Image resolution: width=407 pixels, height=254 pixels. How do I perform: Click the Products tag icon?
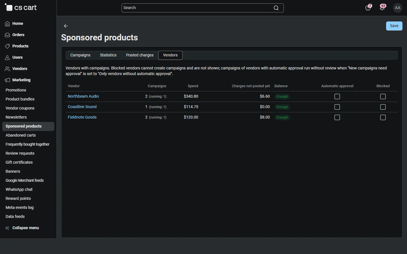point(7,46)
